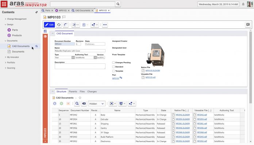Open the Native File document icon
Image resolution: width=254 pixels, height=145 pixels.
(x=143, y=70)
